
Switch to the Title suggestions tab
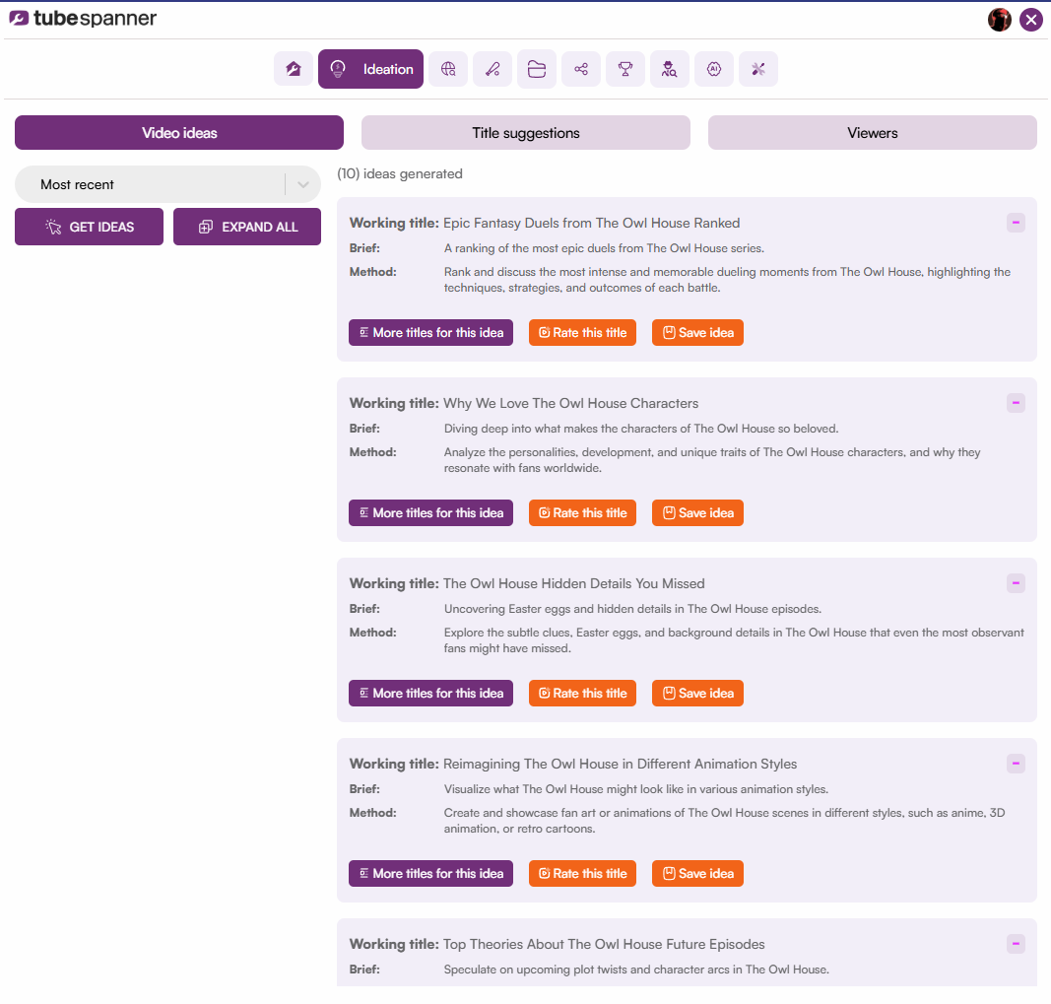pyautogui.click(x=526, y=133)
